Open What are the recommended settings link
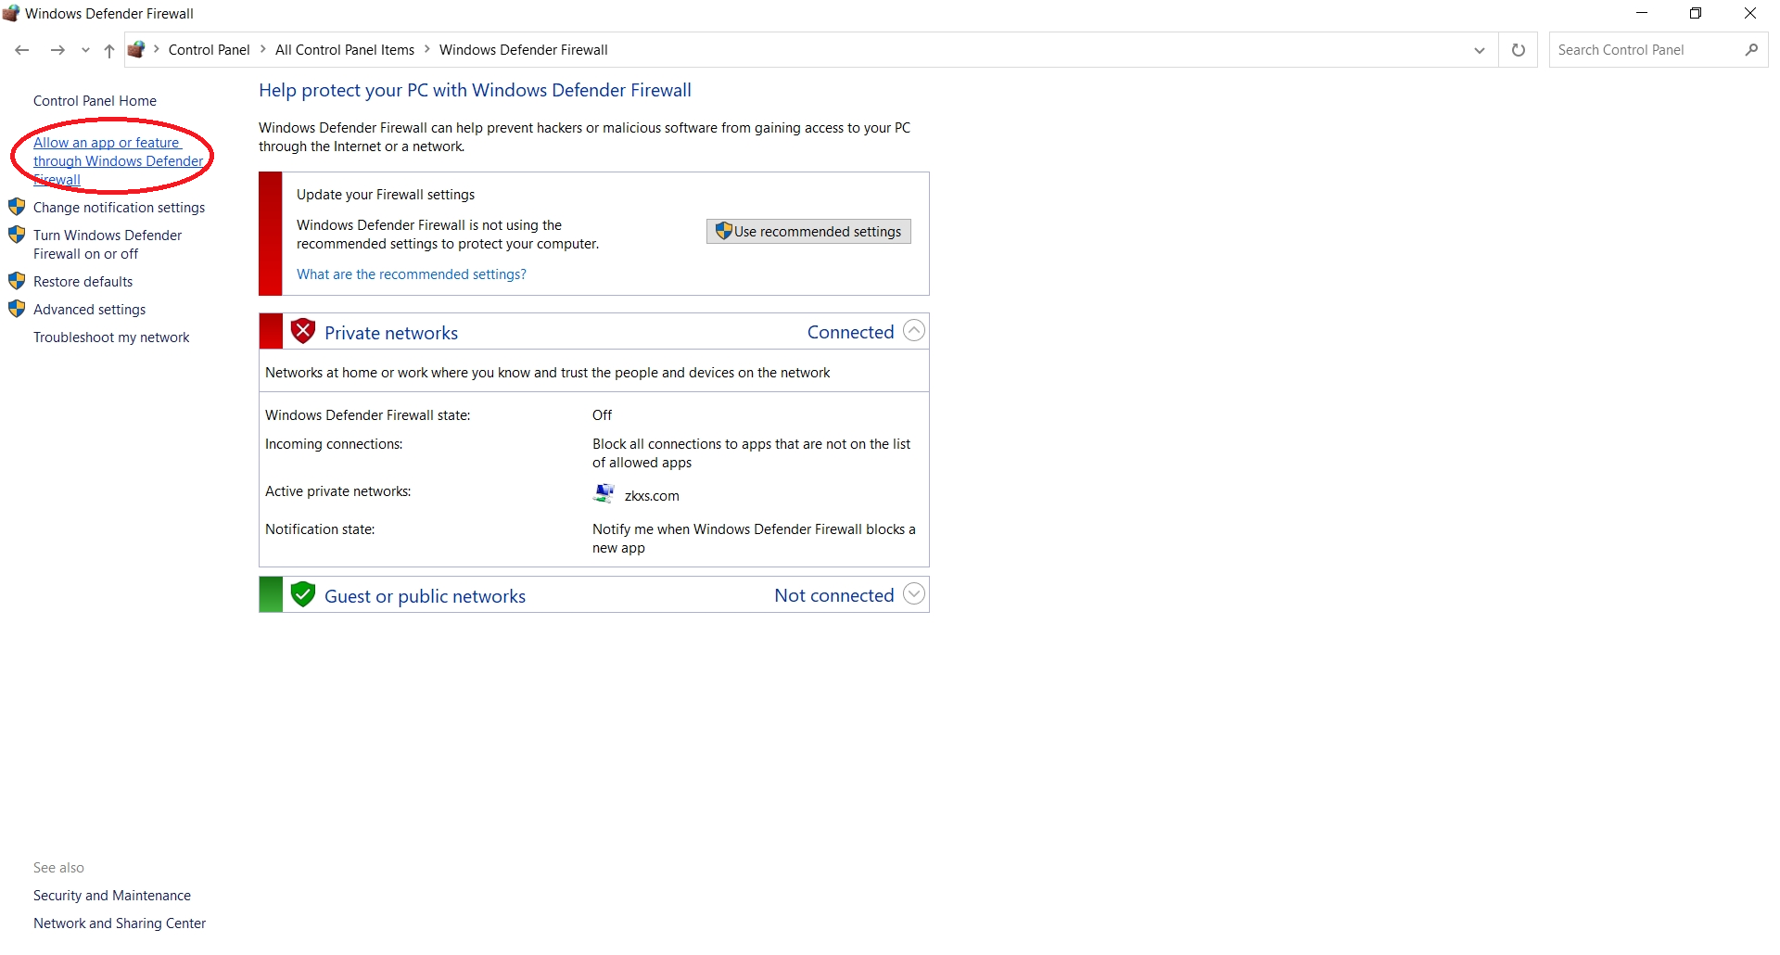The width and height of the screenshot is (1780, 955). pos(412,274)
